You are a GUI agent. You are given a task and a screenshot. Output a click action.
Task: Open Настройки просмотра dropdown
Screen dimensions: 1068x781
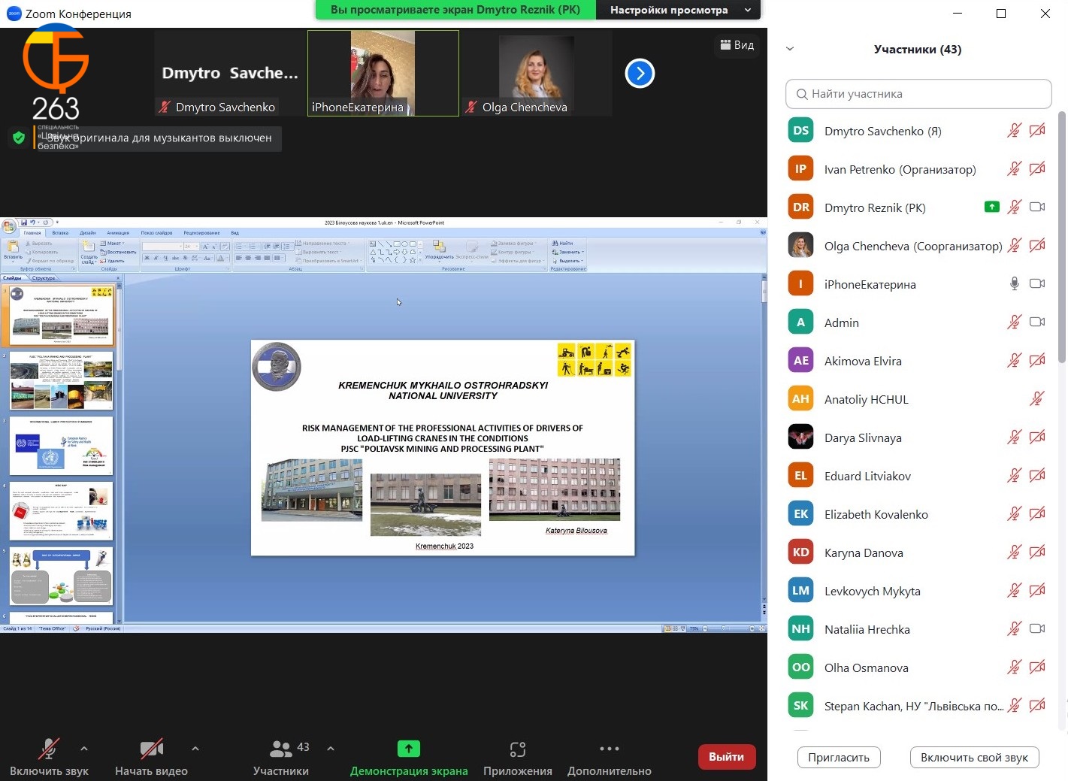pyautogui.click(x=679, y=10)
